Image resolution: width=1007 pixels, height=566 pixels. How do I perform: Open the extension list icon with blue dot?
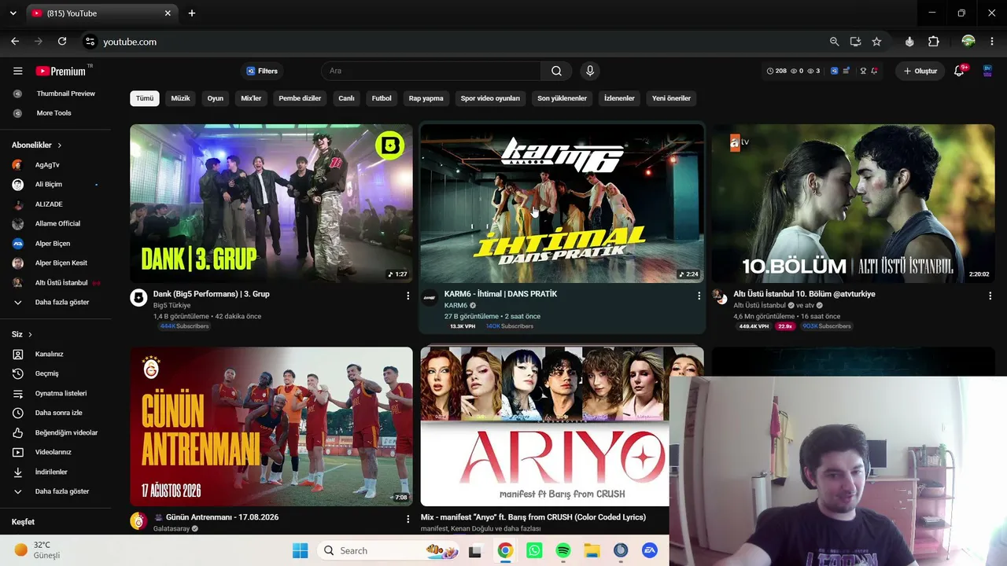click(x=846, y=71)
